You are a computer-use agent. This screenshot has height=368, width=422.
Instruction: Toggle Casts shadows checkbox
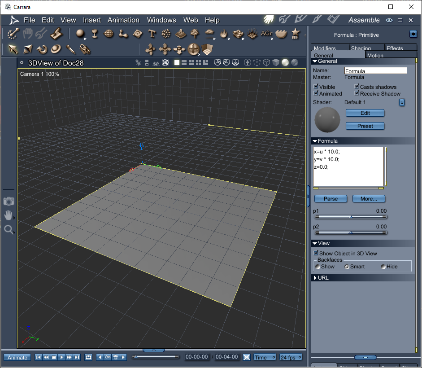tap(357, 87)
